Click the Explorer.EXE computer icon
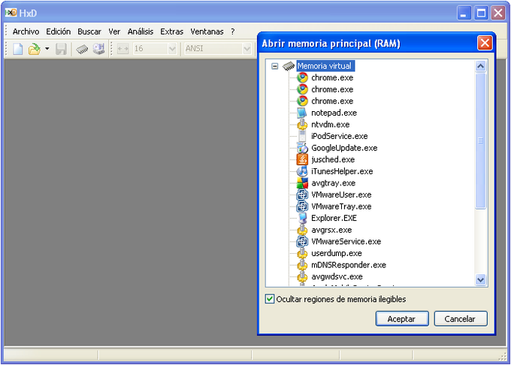Image resolution: width=511 pixels, height=365 pixels. coord(302,218)
